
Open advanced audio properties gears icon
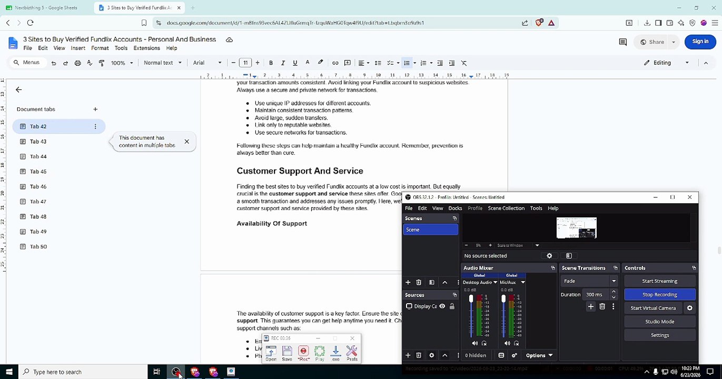pos(515,355)
